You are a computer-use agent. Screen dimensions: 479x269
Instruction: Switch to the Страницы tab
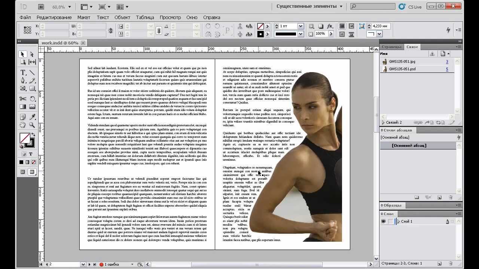click(392, 47)
